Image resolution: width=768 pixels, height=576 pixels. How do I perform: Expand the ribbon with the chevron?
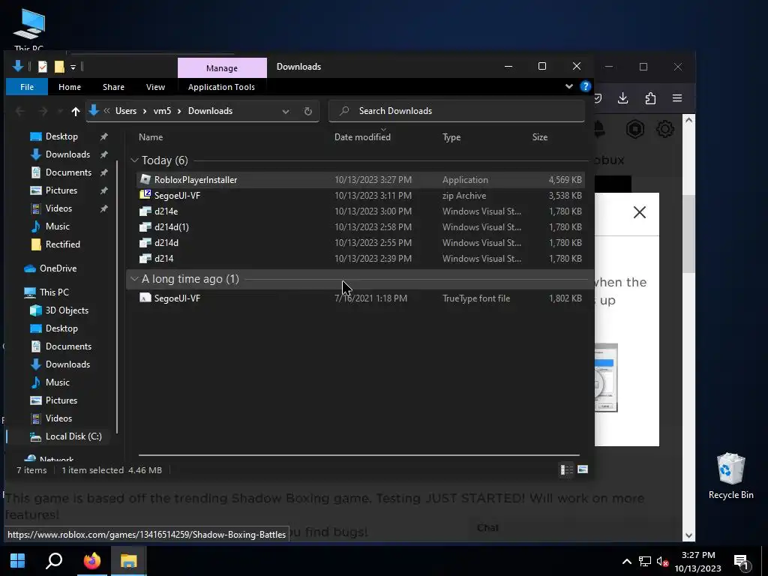(568, 86)
